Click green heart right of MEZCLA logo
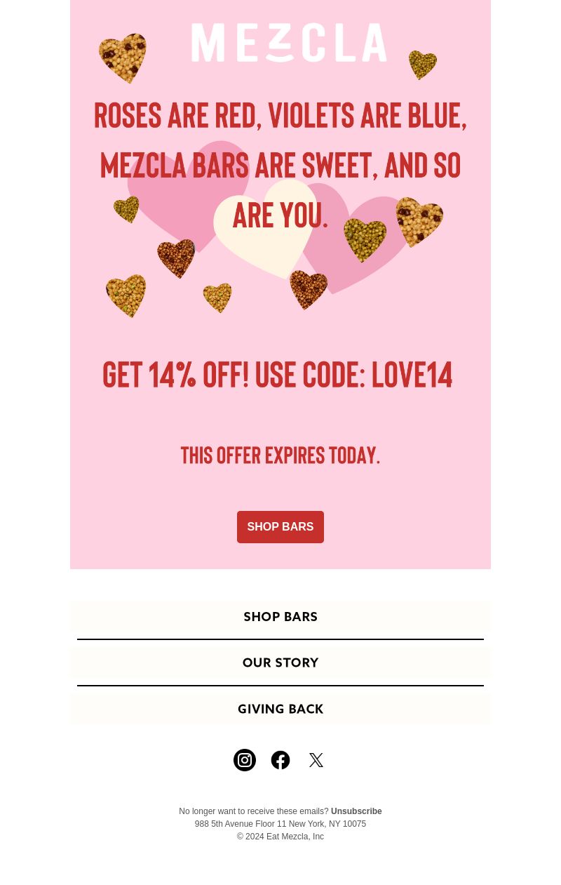Screen dimensions: 561x885 tap(422, 65)
